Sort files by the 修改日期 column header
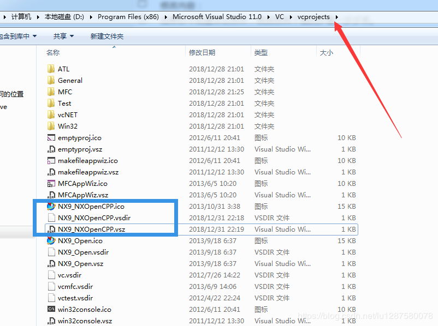Screen dimensions: 438x326 [218, 52]
